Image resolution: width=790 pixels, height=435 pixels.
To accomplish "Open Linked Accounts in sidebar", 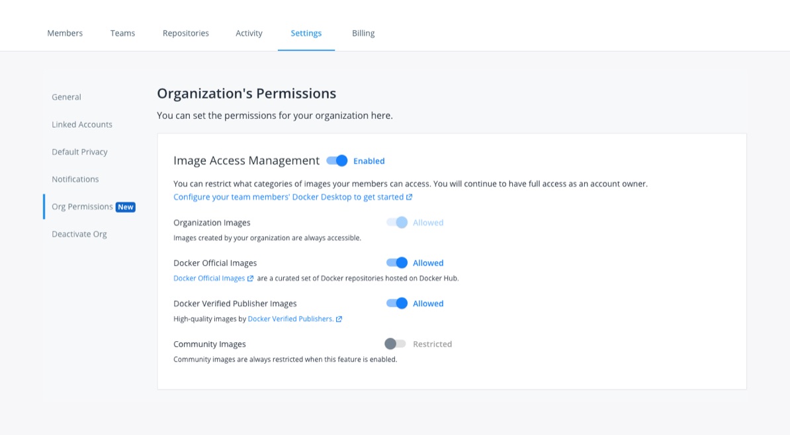I will [x=81, y=124].
